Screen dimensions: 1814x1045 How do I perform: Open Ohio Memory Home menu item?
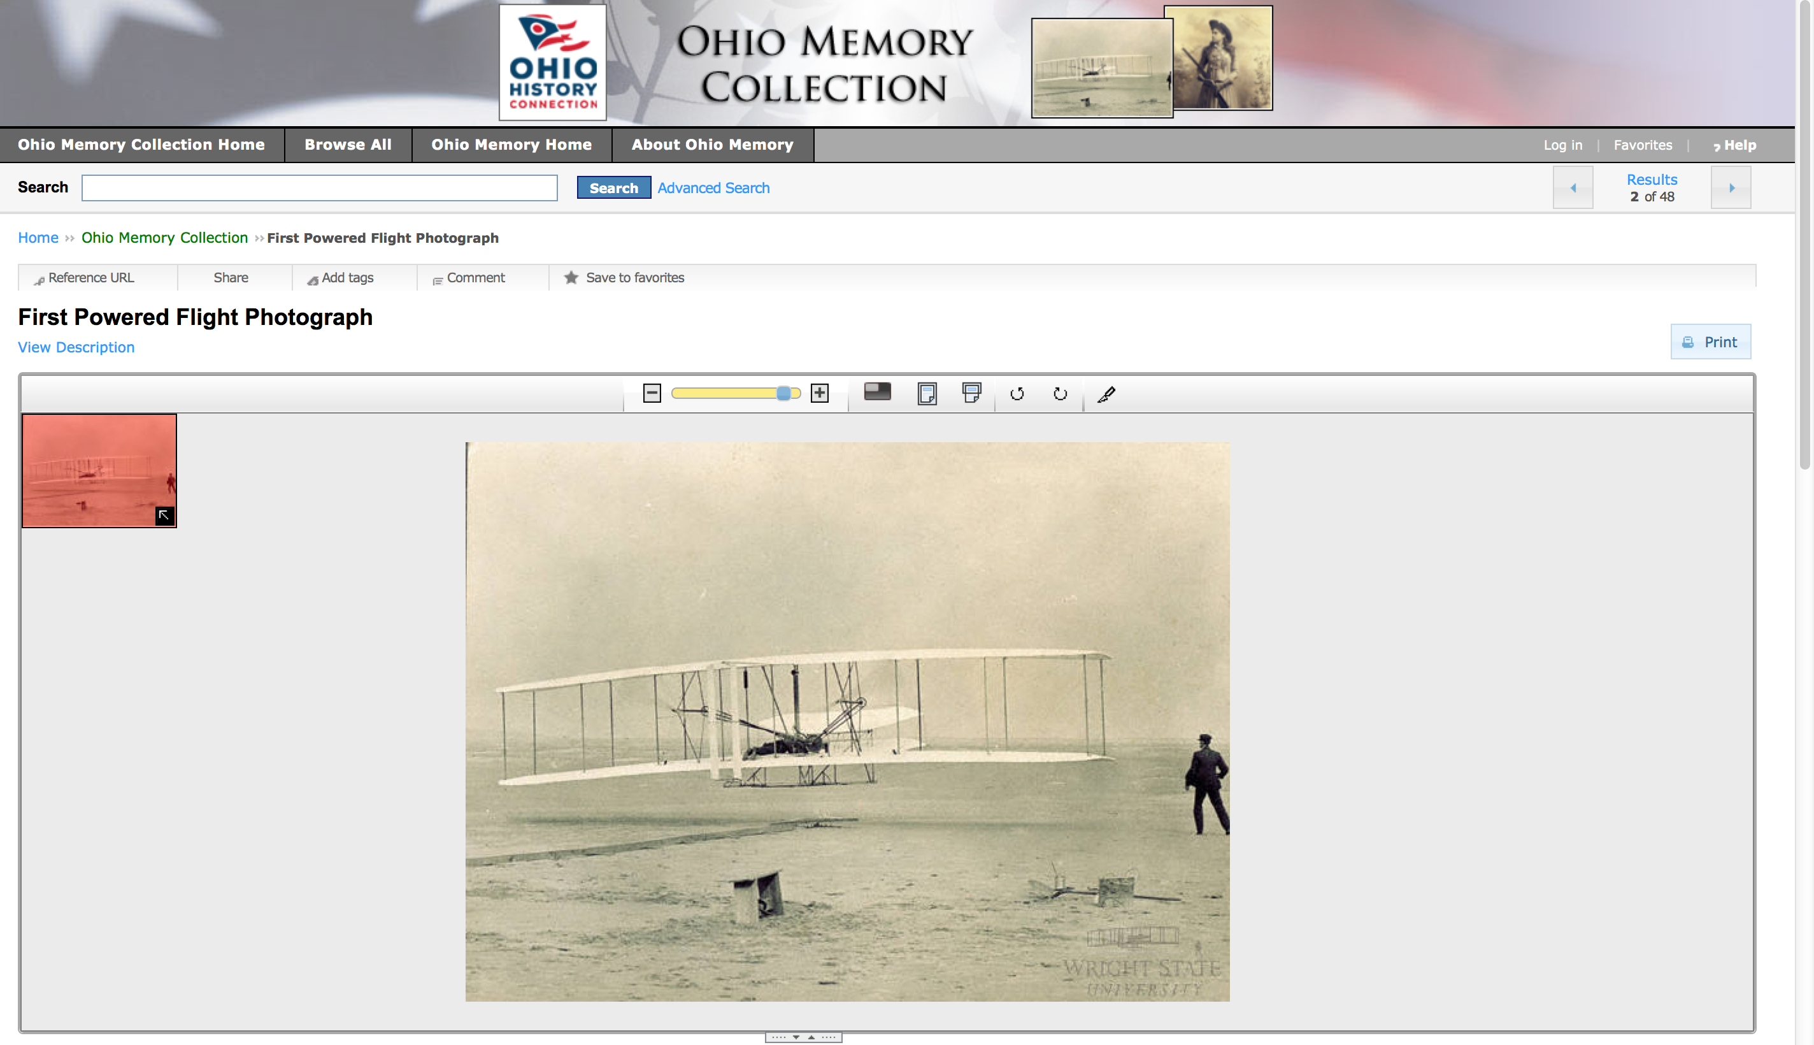pyautogui.click(x=511, y=145)
